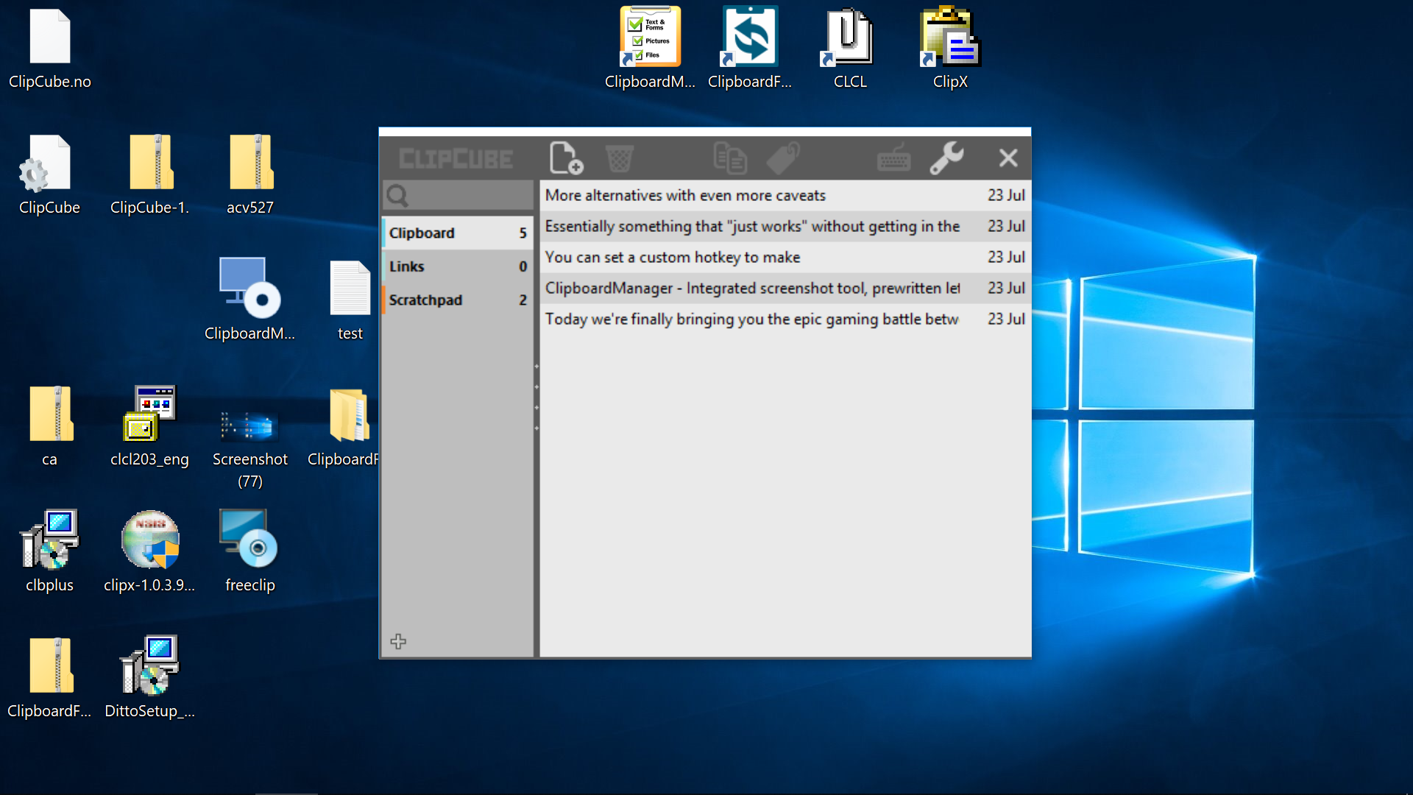This screenshot has height=795, width=1413.
Task: Click the trash bin delete icon
Action: pos(619,158)
